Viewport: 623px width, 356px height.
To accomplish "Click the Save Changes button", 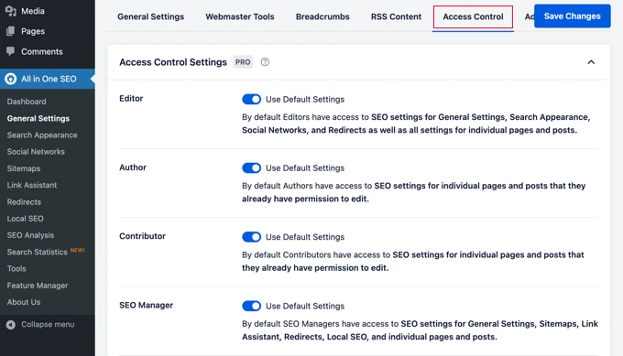I will (x=572, y=16).
